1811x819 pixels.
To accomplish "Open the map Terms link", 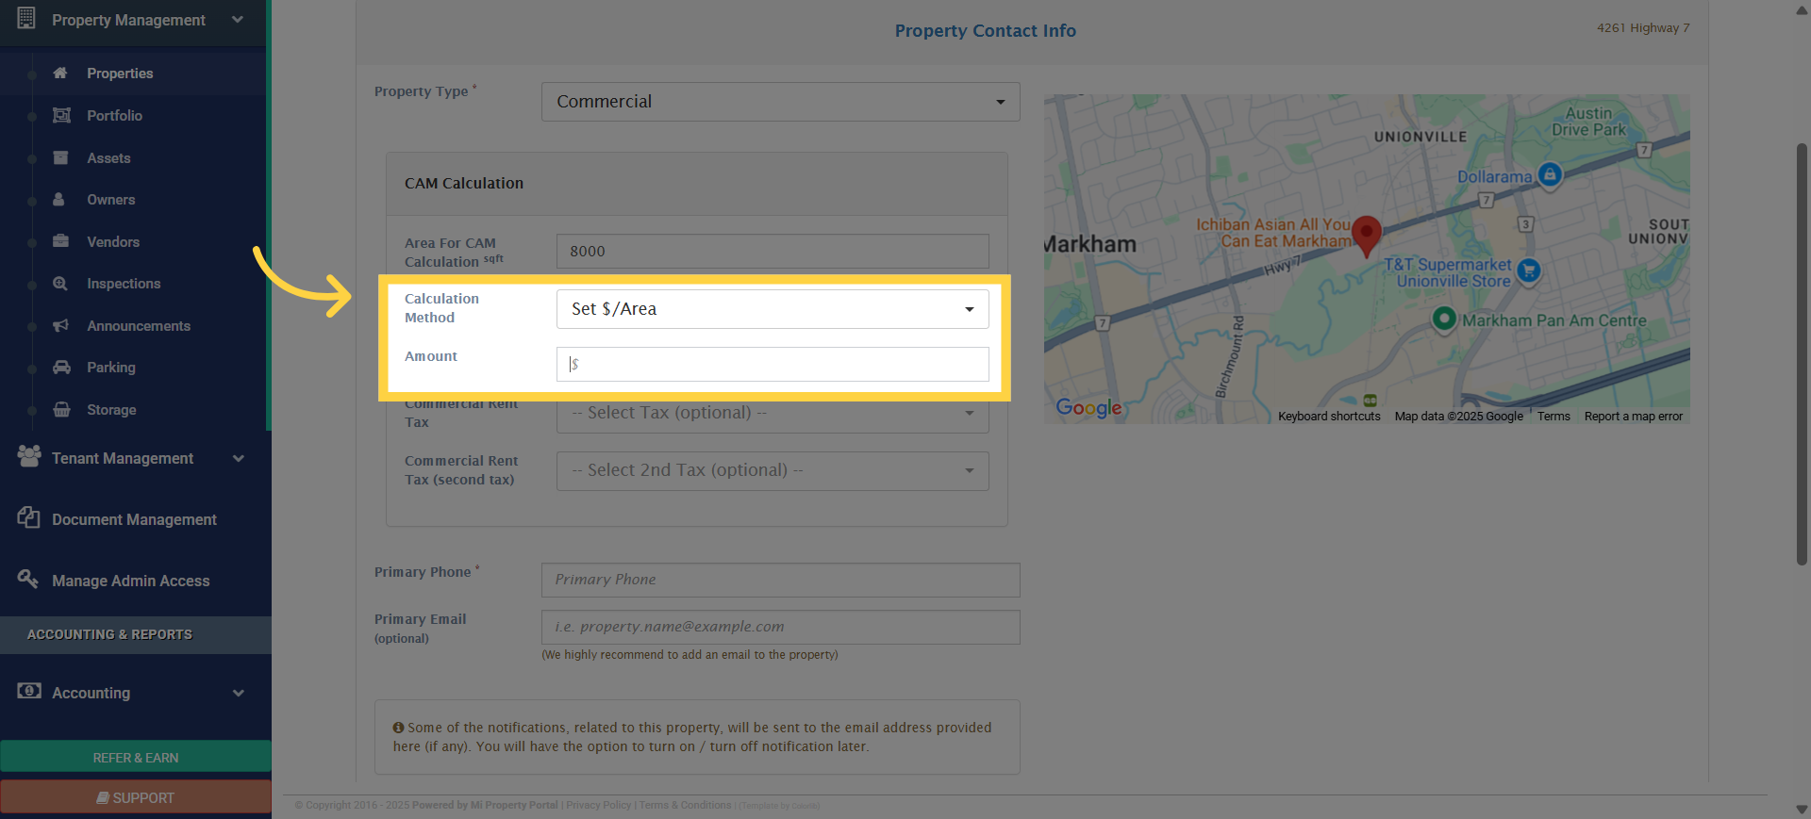I will (x=1553, y=417).
